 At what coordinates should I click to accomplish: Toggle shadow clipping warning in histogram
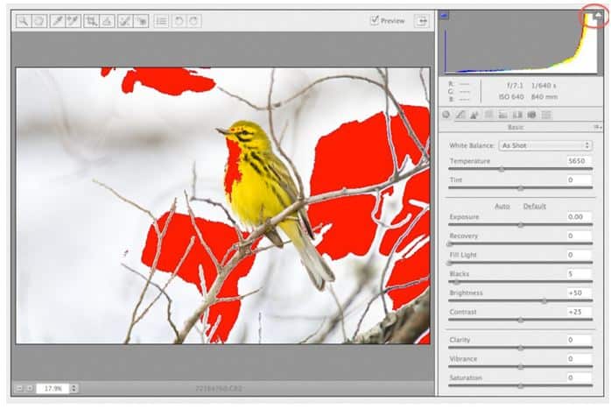pos(445,15)
